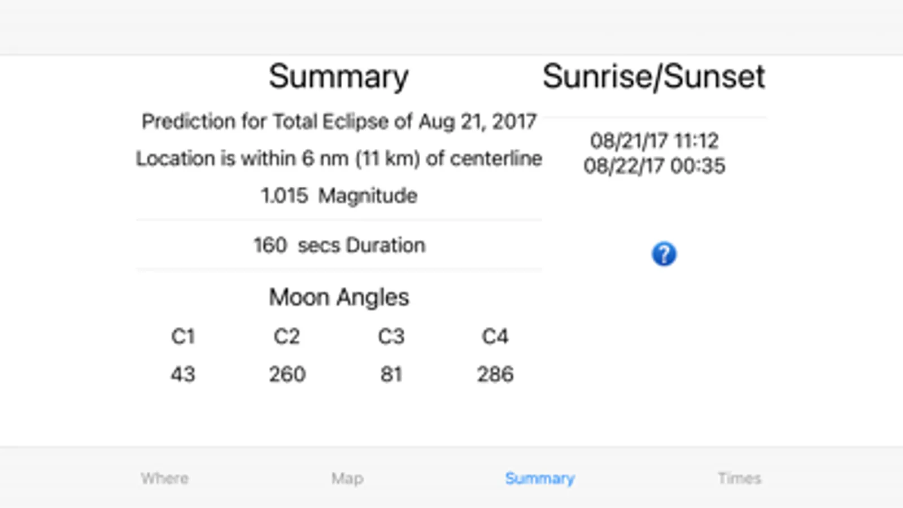Viewport: 903px width, 508px height.
Task: Select the Summary tab in bottom bar
Action: click(540, 479)
